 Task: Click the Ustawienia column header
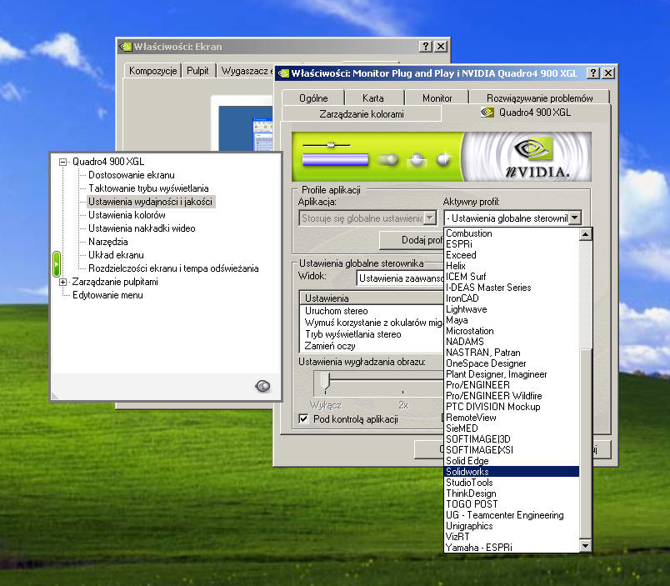point(372,298)
